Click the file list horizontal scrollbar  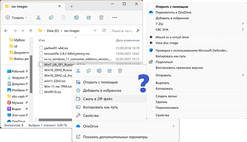pos(55,120)
